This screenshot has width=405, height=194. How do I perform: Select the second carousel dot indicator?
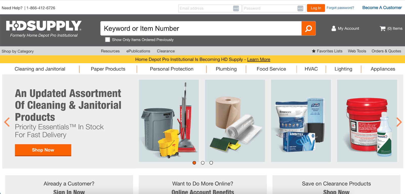pyautogui.click(x=203, y=163)
